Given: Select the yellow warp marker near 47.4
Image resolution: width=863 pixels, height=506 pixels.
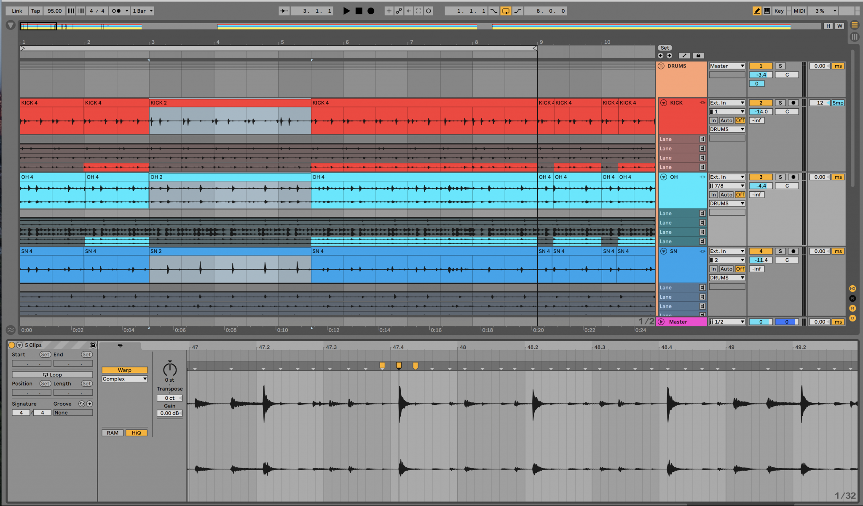Looking at the screenshot, I should pyautogui.click(x=399, y=365).
